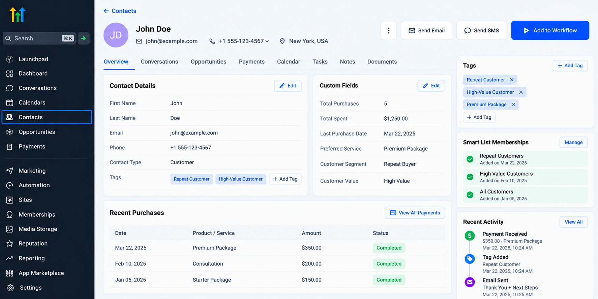The width and height of the screenshot is (598, 299).
Task: Click the Reporting trend icon
Action: (10, 258)
